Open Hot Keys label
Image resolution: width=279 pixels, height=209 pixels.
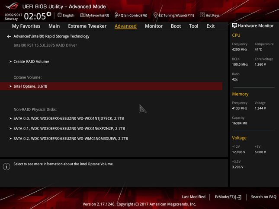212,15
